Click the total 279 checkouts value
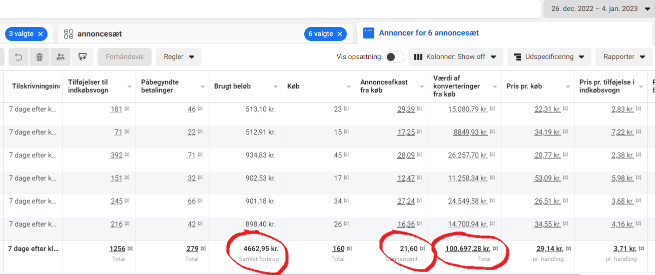This screenshot has height=275, width=655. 193,248
